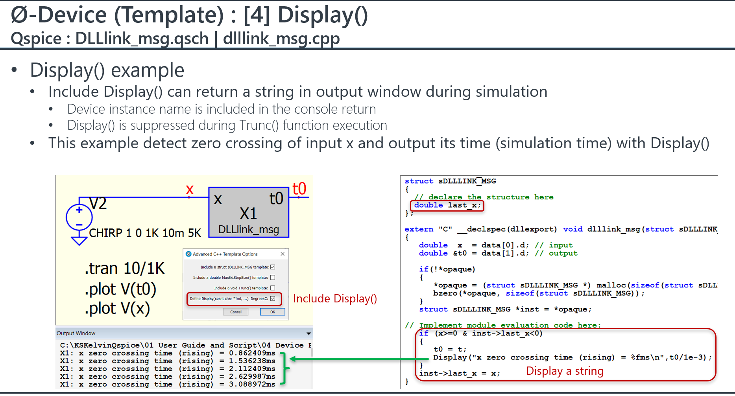Screen dimensions: 735x396
Task: Click the 'Display() example' heading
Action: 107,70
